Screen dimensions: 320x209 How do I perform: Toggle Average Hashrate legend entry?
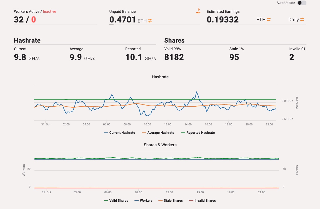coord(158,133)
